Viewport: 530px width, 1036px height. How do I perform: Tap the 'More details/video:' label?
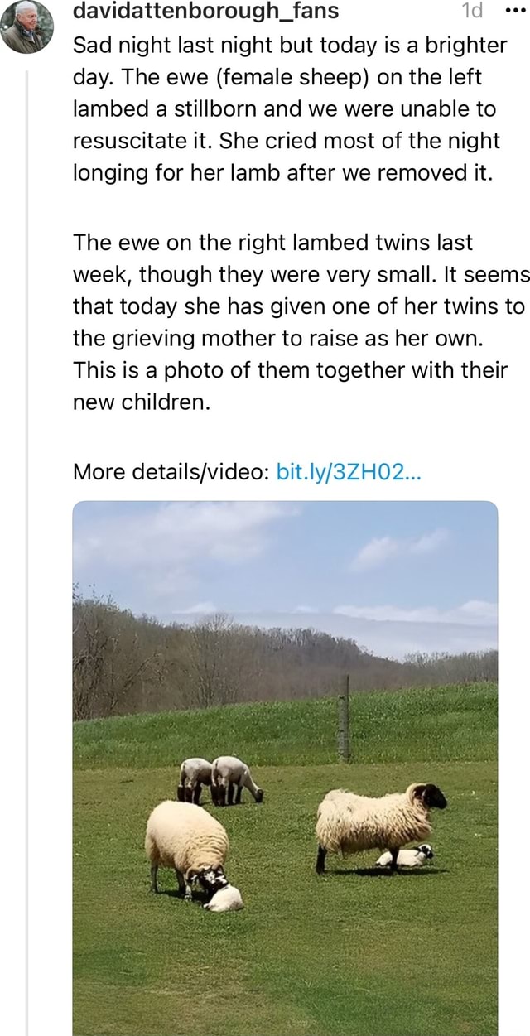[171, 472]
